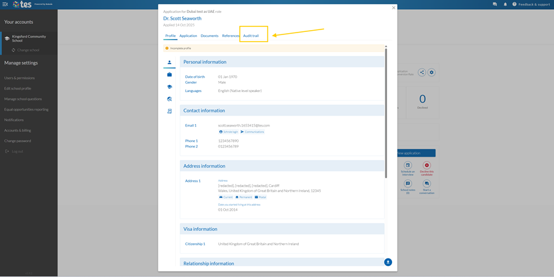This screenshot has height=277, width=554.
Task: Open Dr. Scott Seaworth name link
Action: coord(182,18)
